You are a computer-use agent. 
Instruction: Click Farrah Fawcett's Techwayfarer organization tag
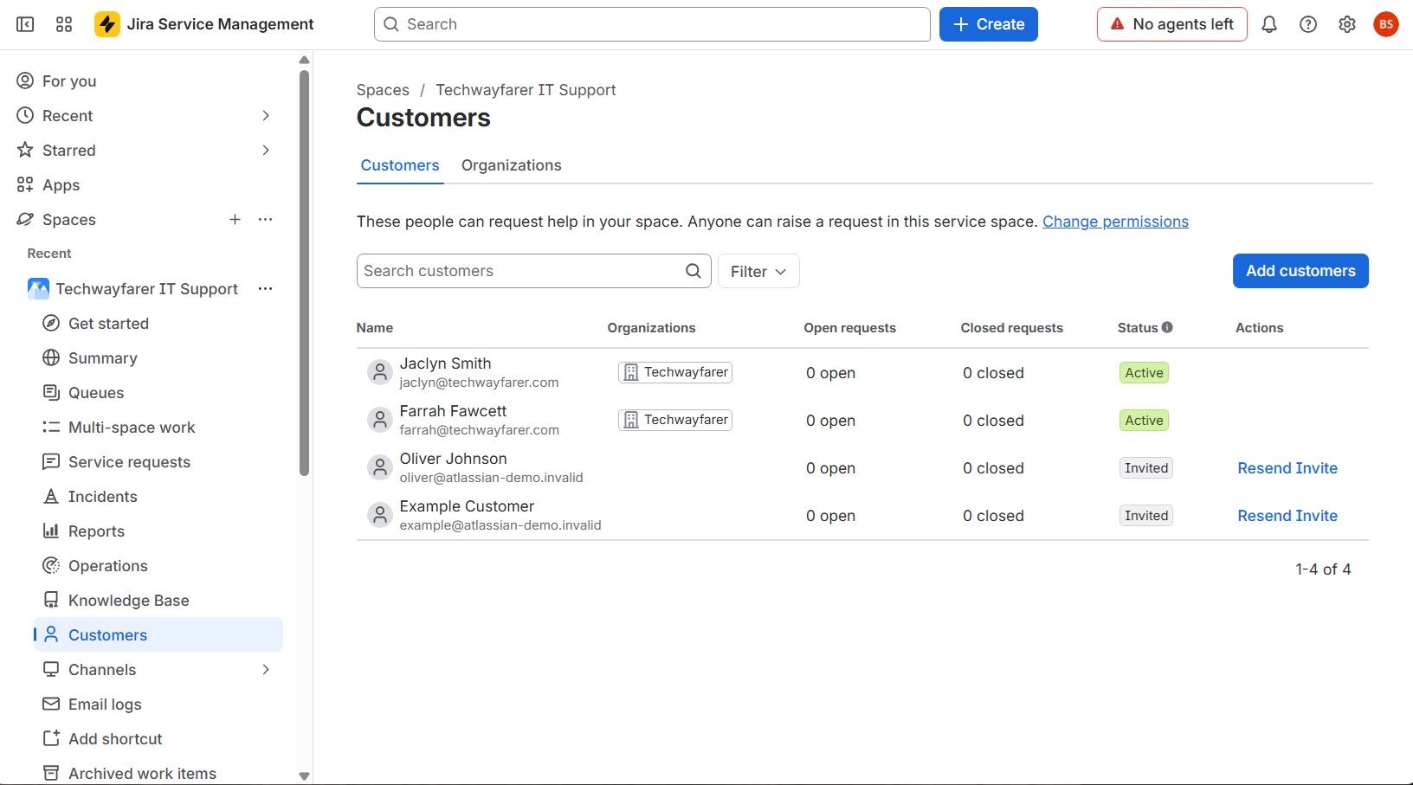[x=675, y=420]
